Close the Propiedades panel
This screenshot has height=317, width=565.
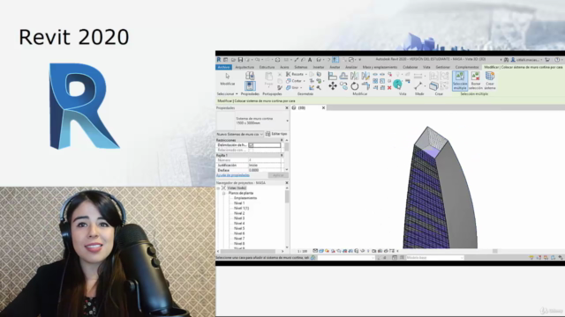287,107
